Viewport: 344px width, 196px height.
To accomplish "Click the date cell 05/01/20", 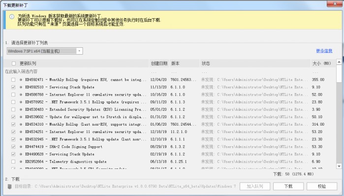I will [x=158, y=109].
